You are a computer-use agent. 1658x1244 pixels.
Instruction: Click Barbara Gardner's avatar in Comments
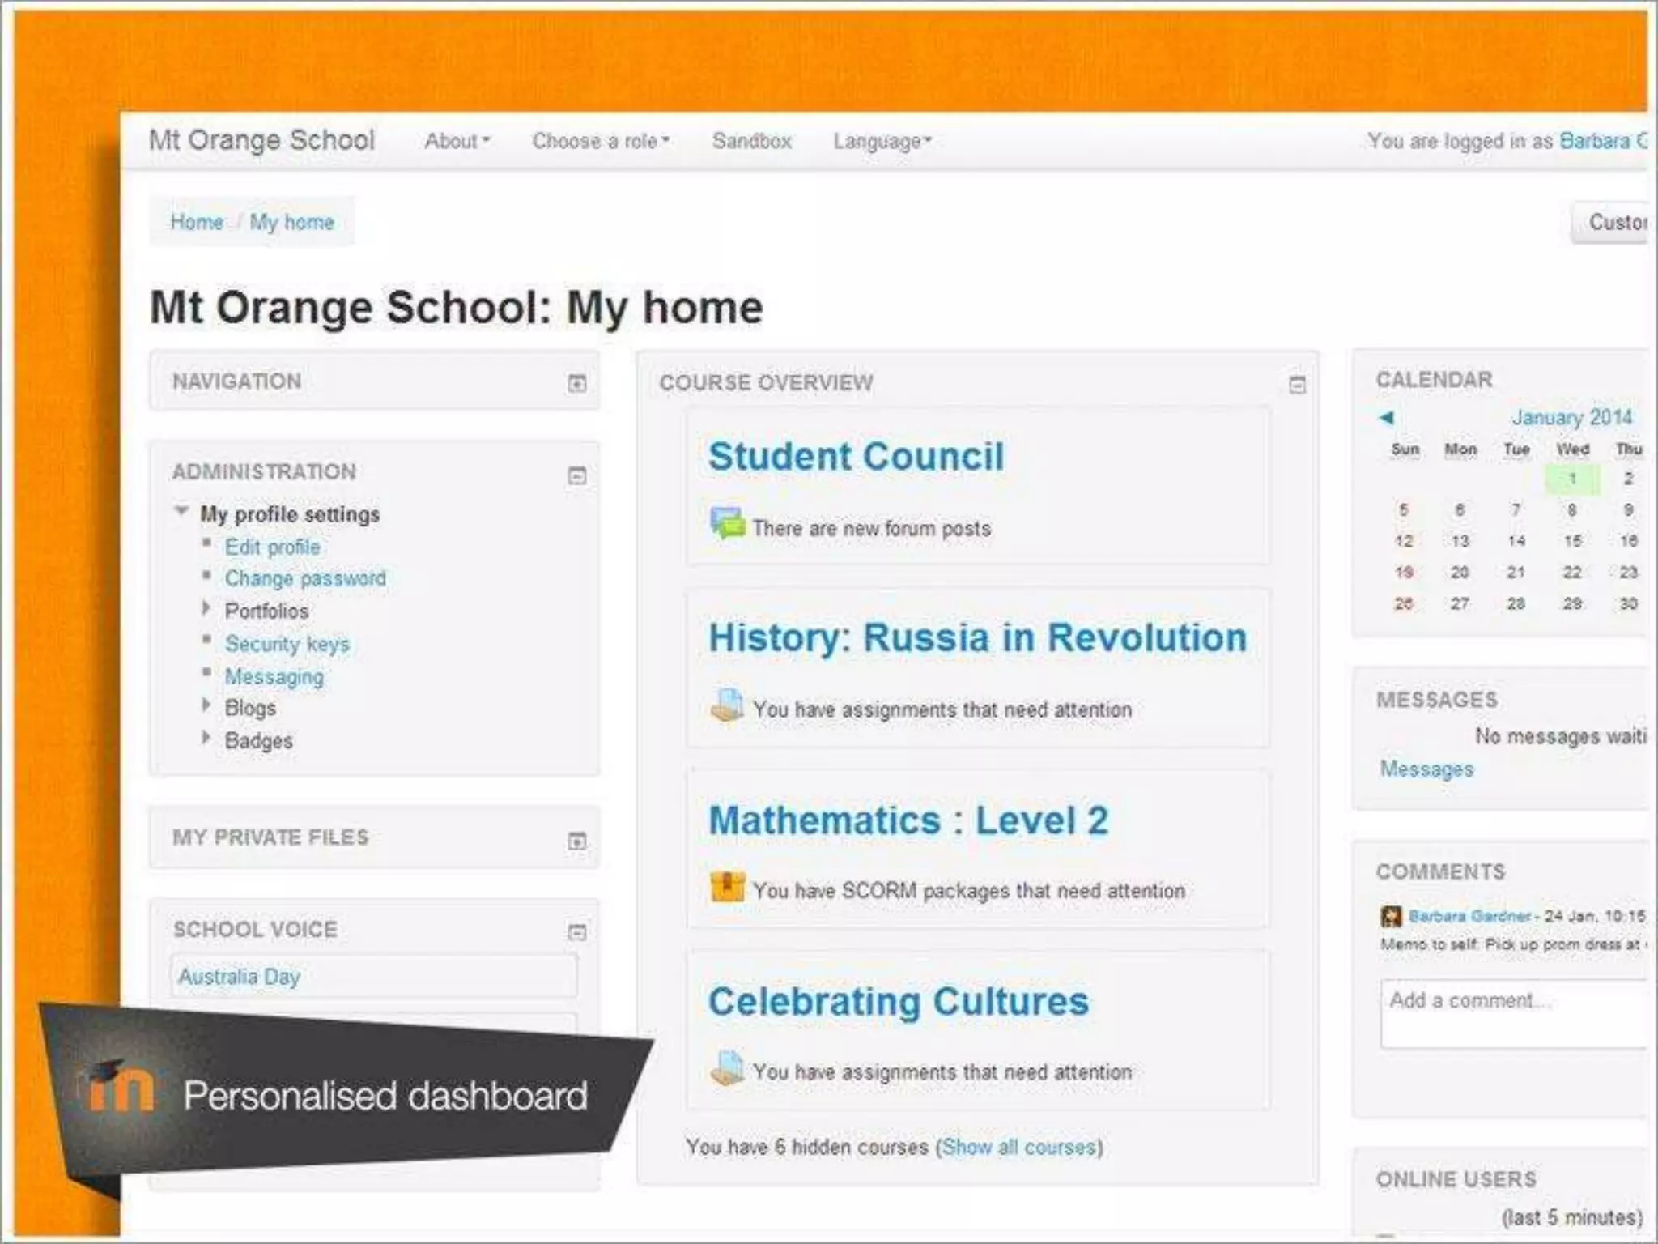pos(1390,917)
